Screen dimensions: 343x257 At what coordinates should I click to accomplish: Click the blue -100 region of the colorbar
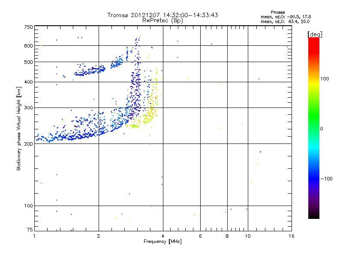314,179
